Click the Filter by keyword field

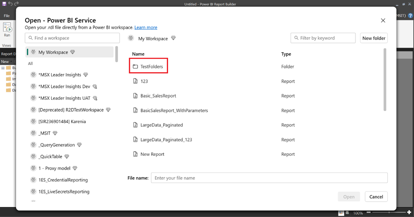click(323, 38)
